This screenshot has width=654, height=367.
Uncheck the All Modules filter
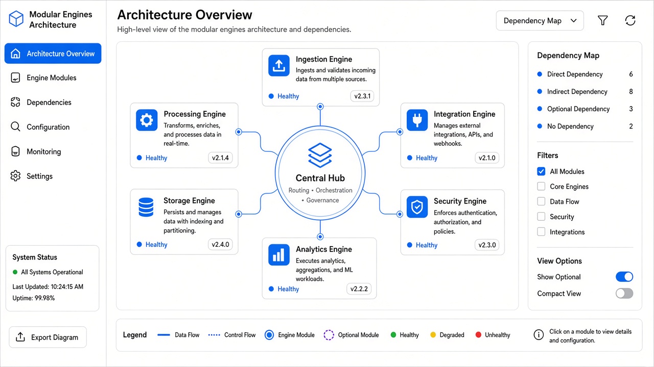pyautogui.click(x=541, y=171)
